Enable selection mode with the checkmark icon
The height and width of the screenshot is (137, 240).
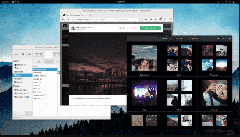(223, 39)
